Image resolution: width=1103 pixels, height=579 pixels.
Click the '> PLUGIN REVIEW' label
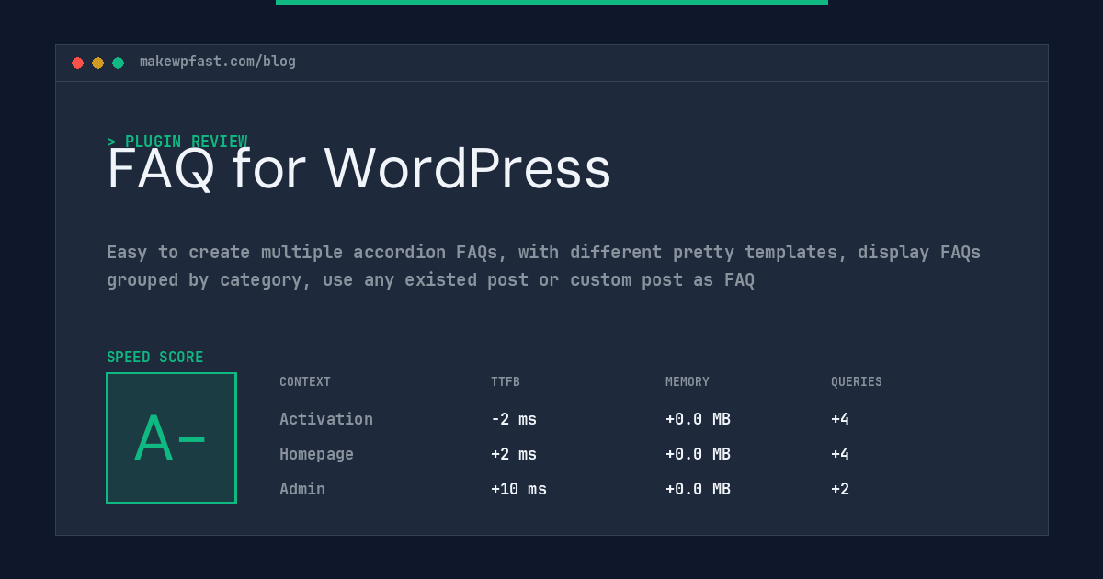pos(177,142)
